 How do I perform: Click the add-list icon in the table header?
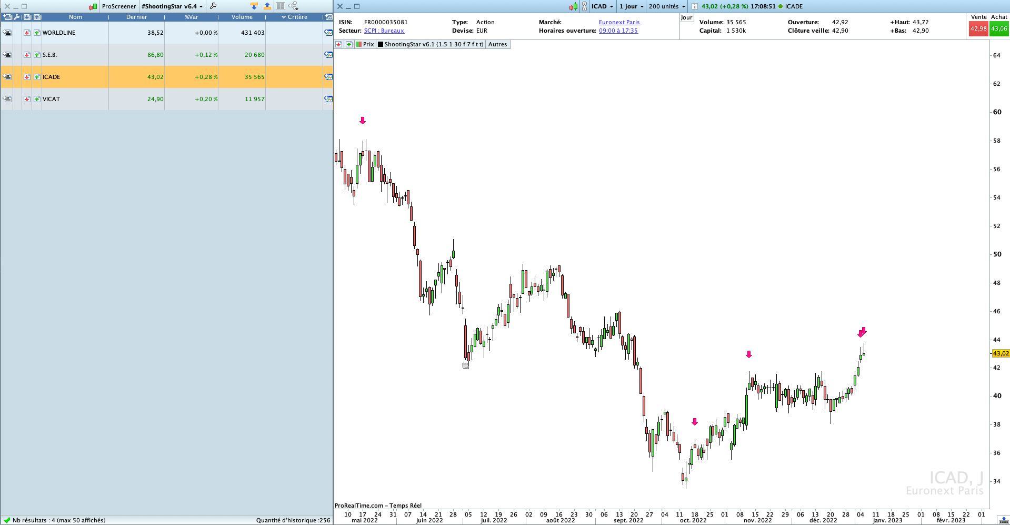7,17
